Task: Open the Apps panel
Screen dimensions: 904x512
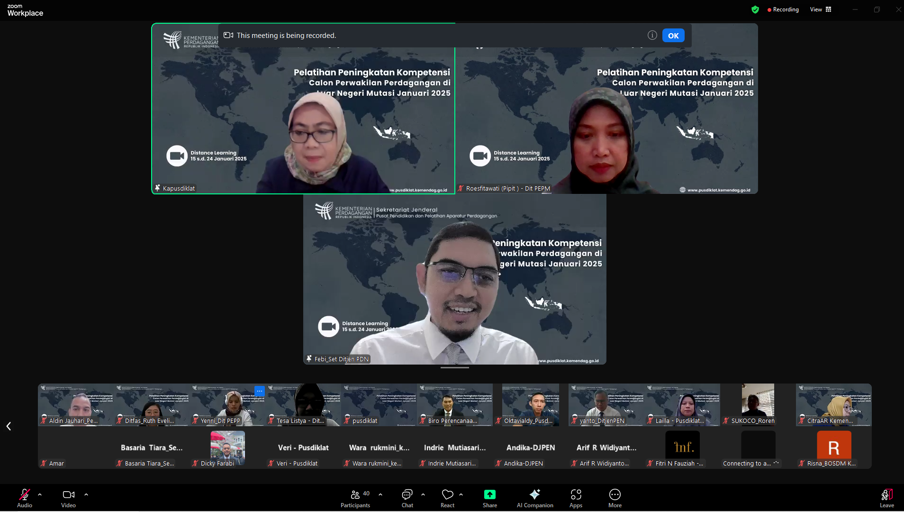Action: (x=576, y=498)
